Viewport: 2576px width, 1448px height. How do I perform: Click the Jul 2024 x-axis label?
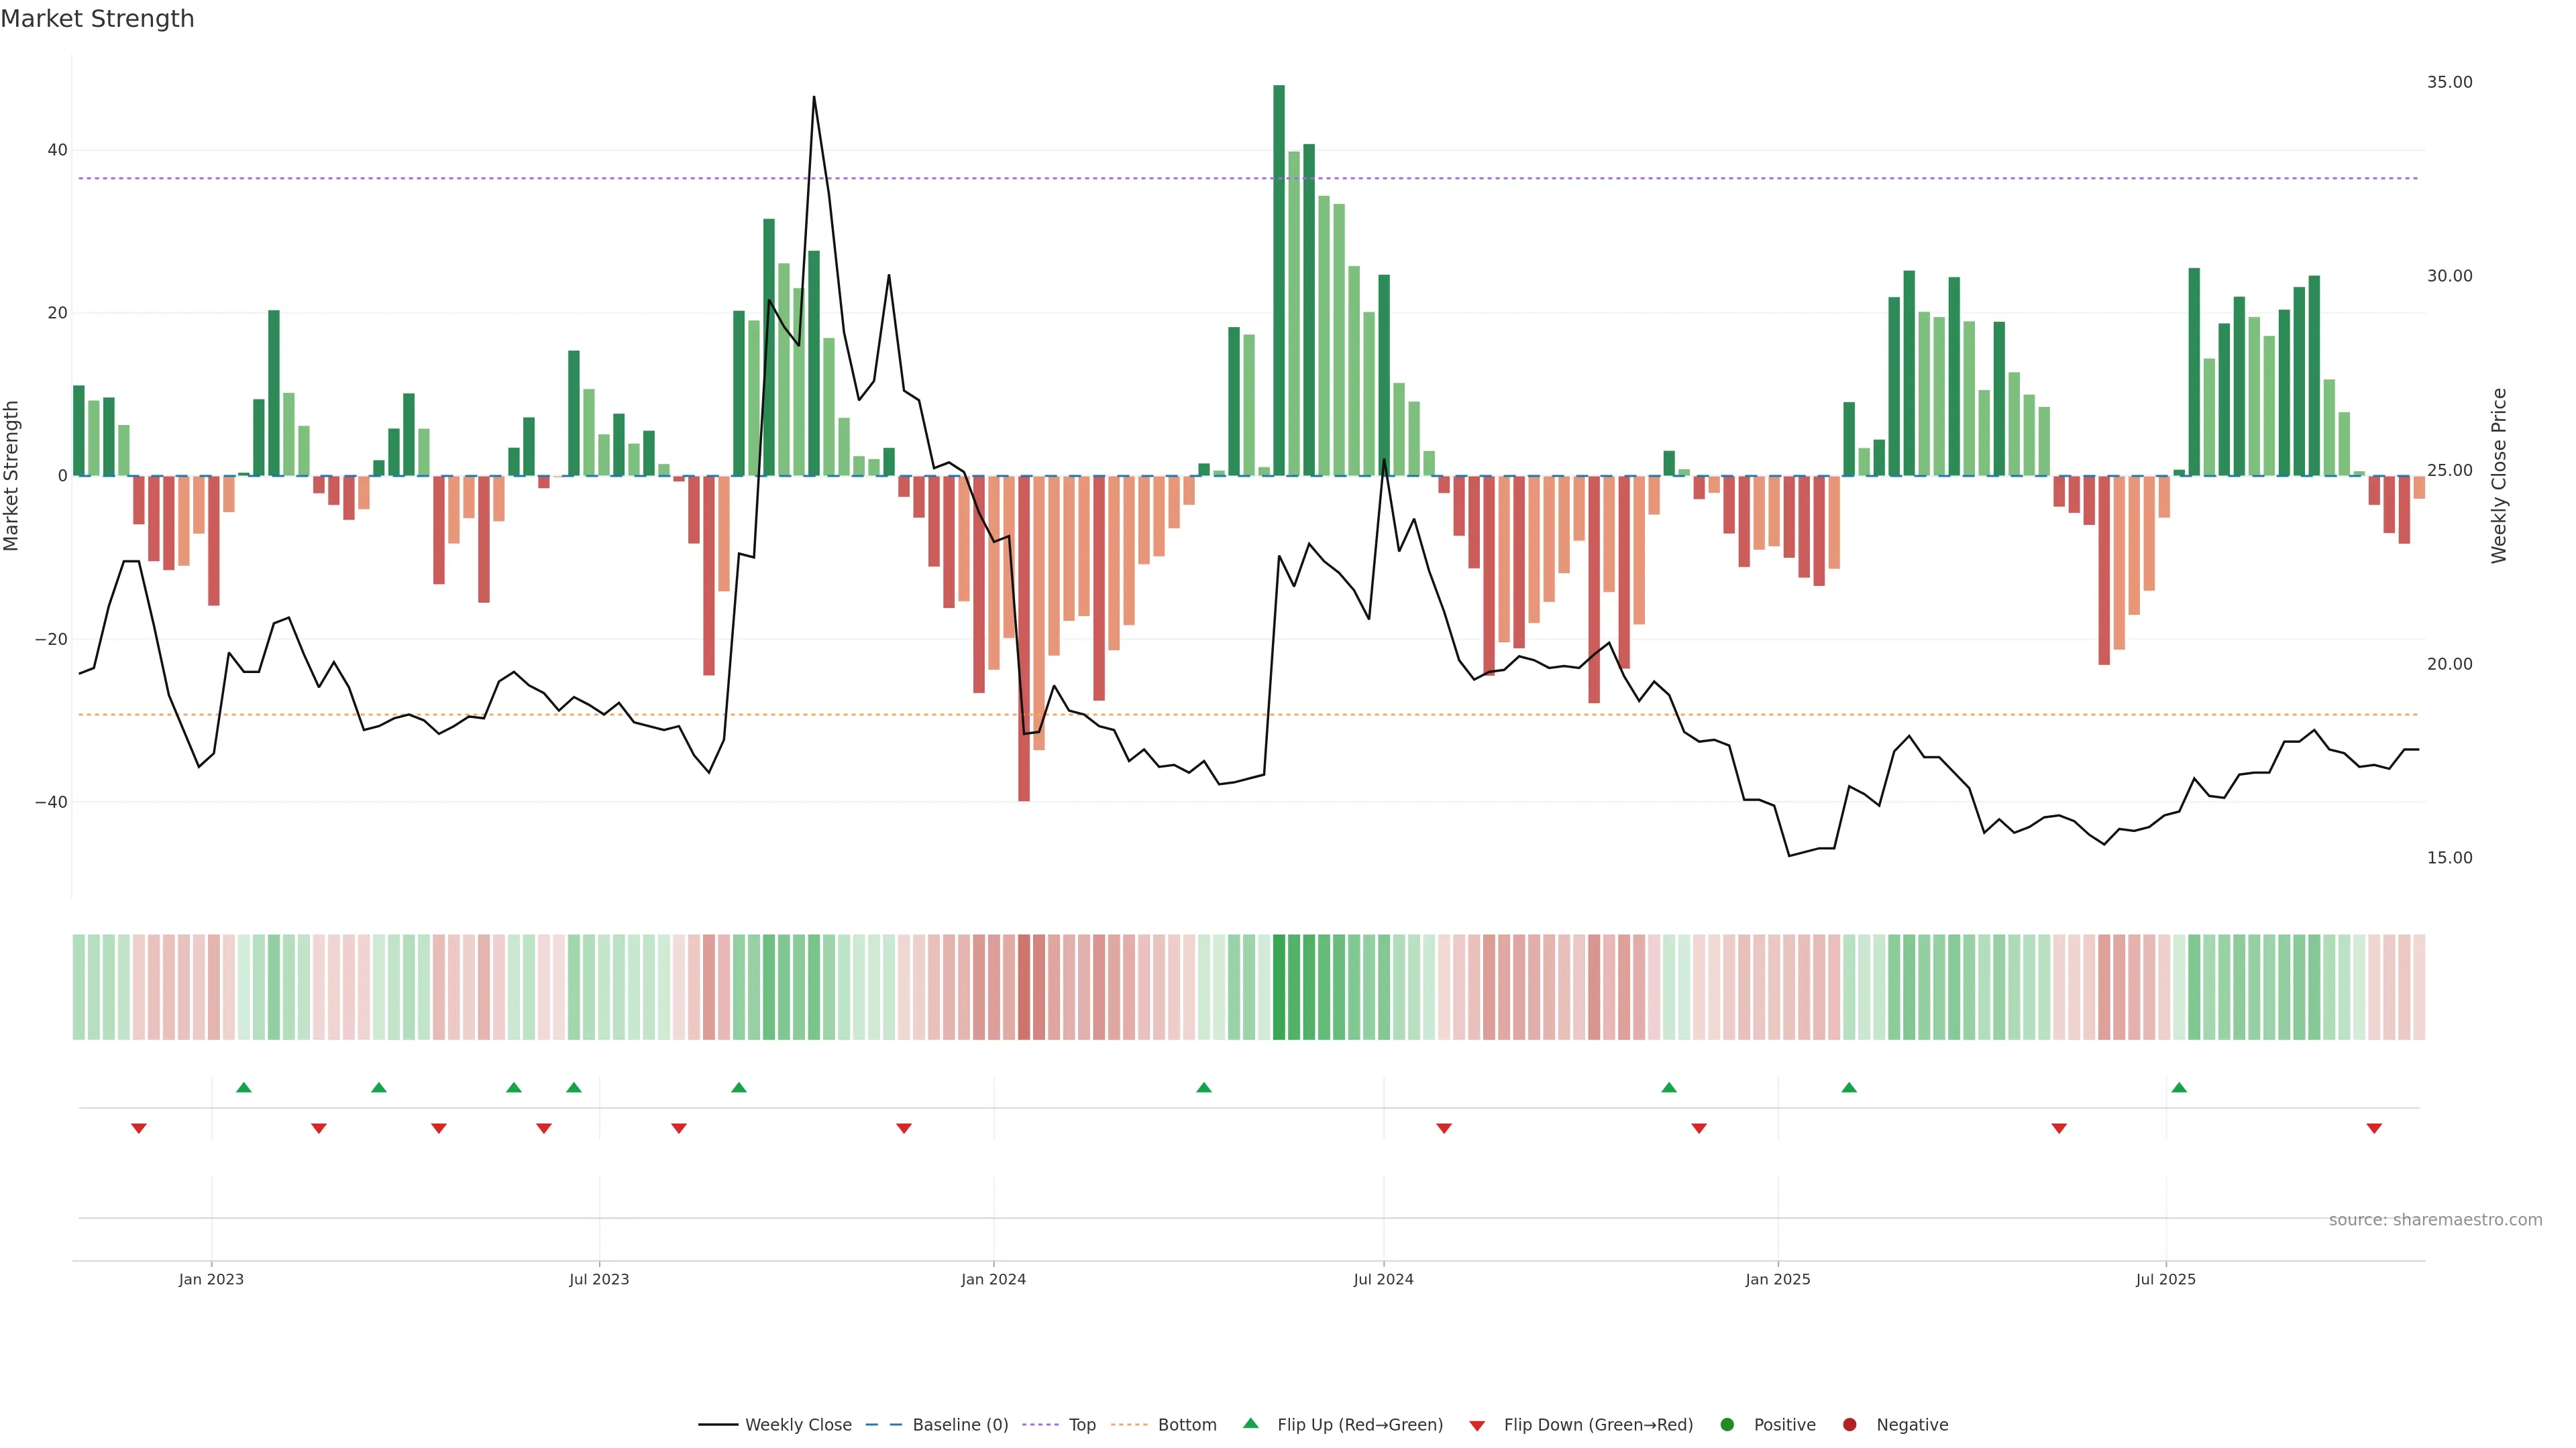1383,1279
